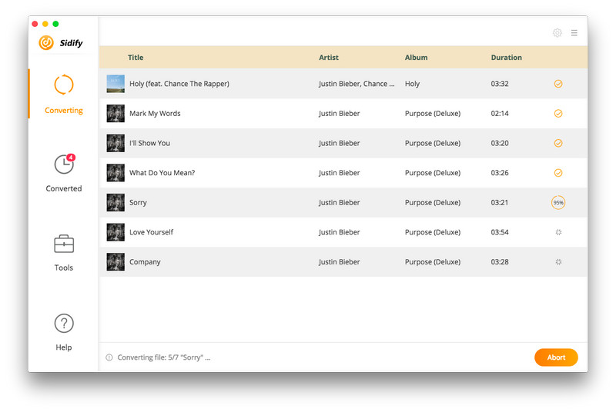Click the 03:26 duration value

click(499, 173)
